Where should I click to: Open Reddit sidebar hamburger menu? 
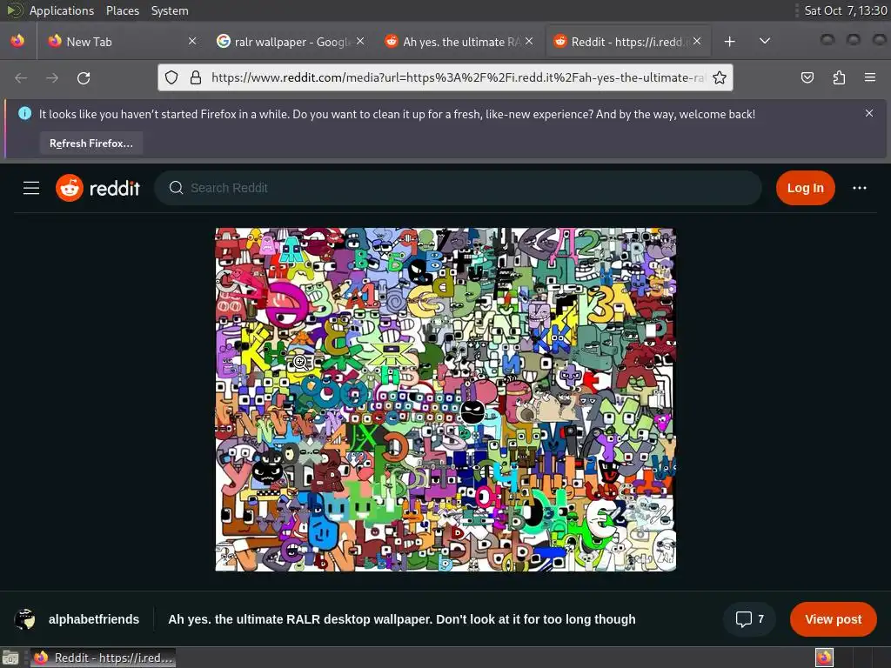[x=31, y=188]
